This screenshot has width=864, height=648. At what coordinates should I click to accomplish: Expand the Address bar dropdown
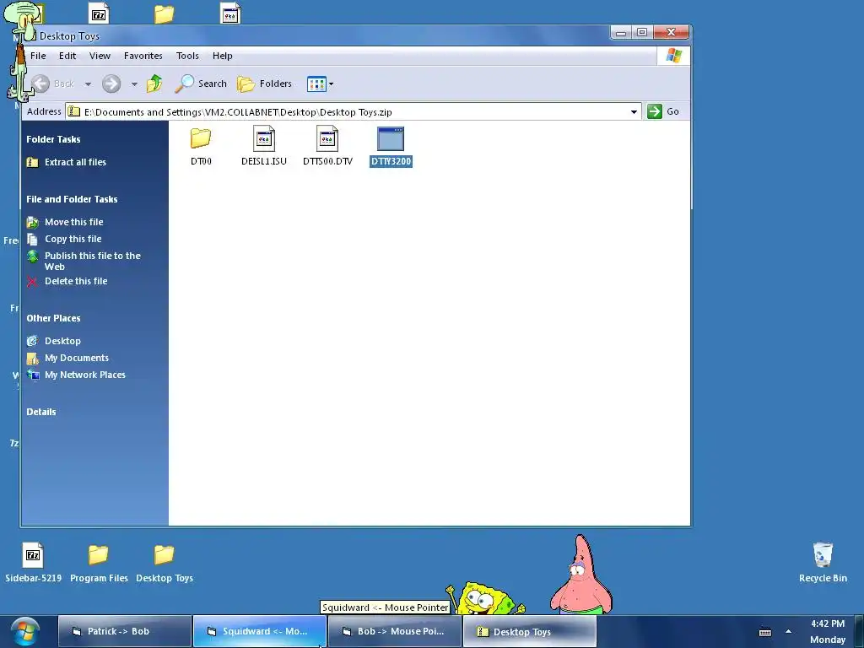tap(634, 112)
